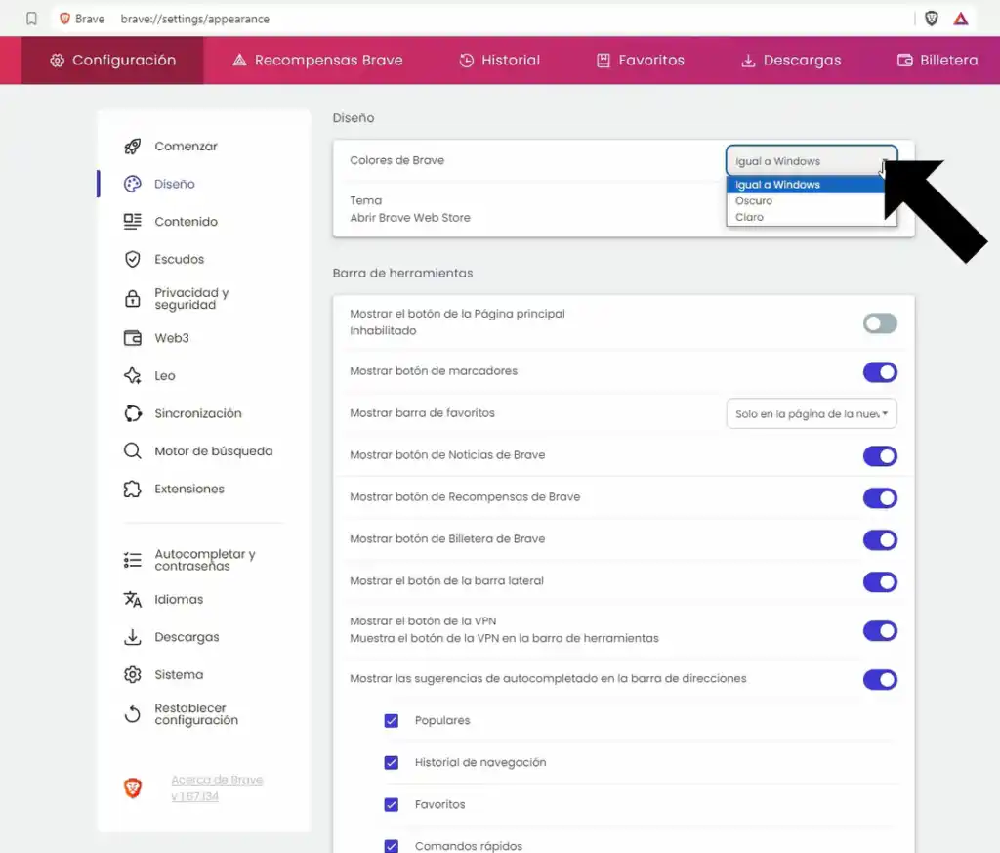Click the translate icon for Idiomas
This screenshot has height=853, width=1000.
[132, 599]
